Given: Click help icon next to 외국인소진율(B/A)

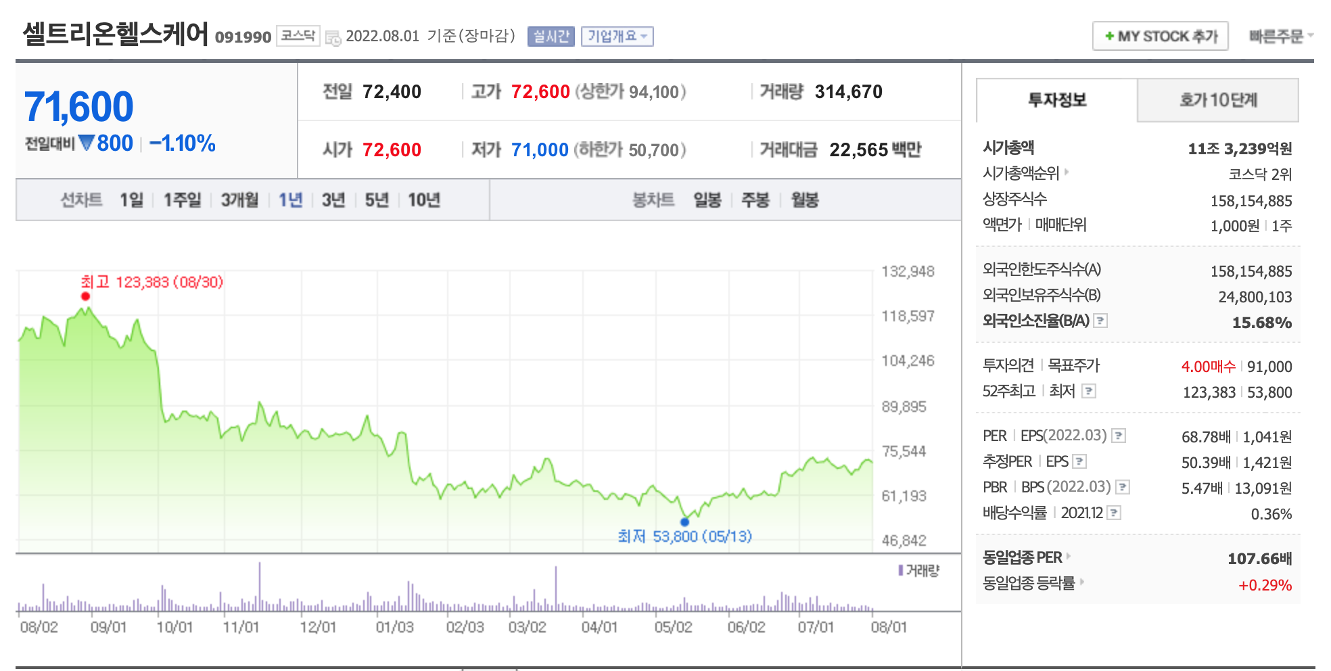Looking at the screenshot, I should click(x=1100, y=321).
